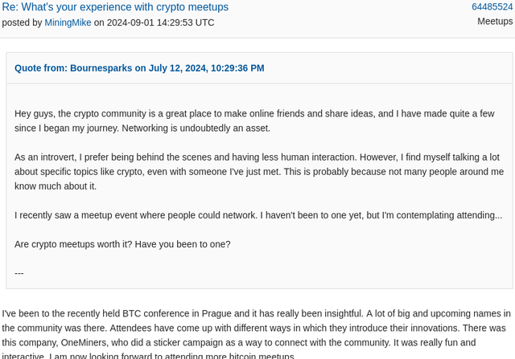Click the 'posted by' text

point(22,22)
